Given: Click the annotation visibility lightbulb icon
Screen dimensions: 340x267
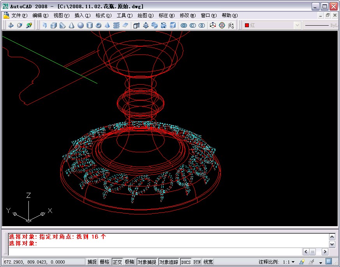Looking at the screenshot, I should (302, 262).
